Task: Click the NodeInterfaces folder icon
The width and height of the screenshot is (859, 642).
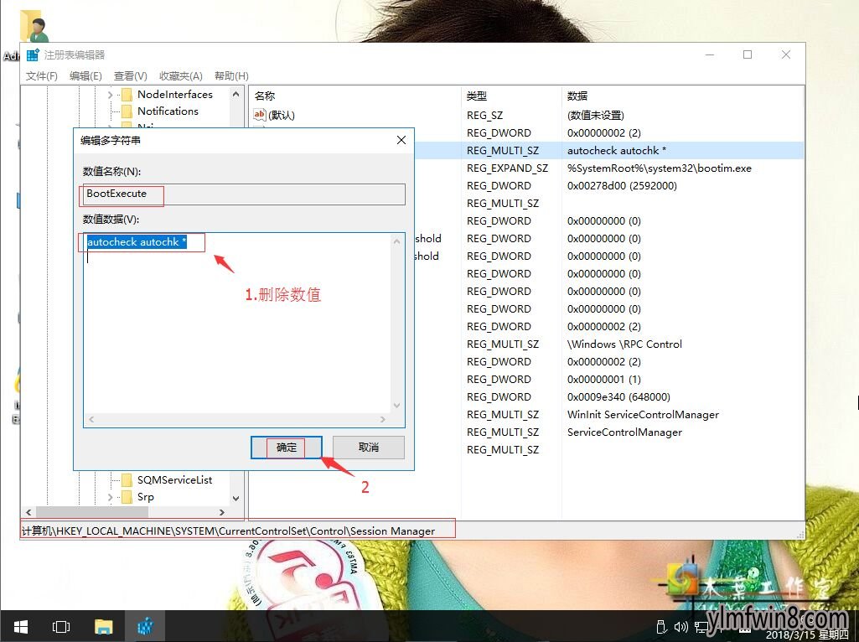Action: tap(127, 95)
